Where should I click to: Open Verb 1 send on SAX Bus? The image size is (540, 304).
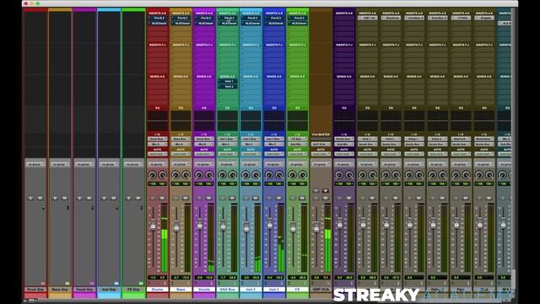(228, 81)
